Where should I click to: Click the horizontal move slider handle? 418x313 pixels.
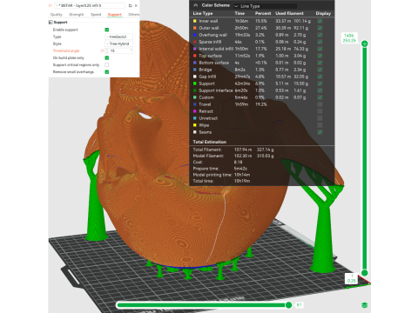[288, 305]
